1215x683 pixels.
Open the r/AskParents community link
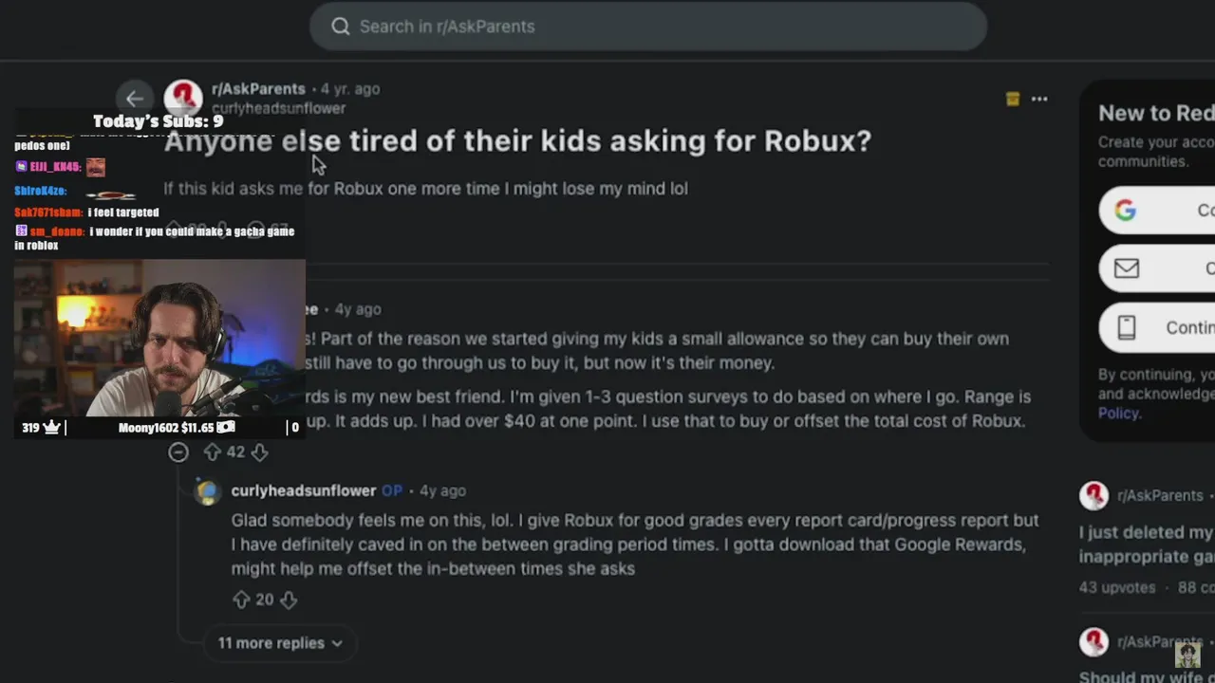258,89
